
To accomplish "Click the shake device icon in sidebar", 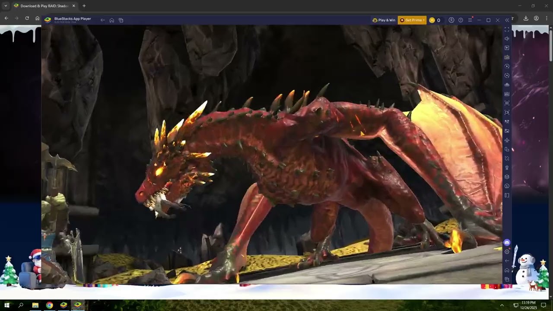I will (507, 158).
